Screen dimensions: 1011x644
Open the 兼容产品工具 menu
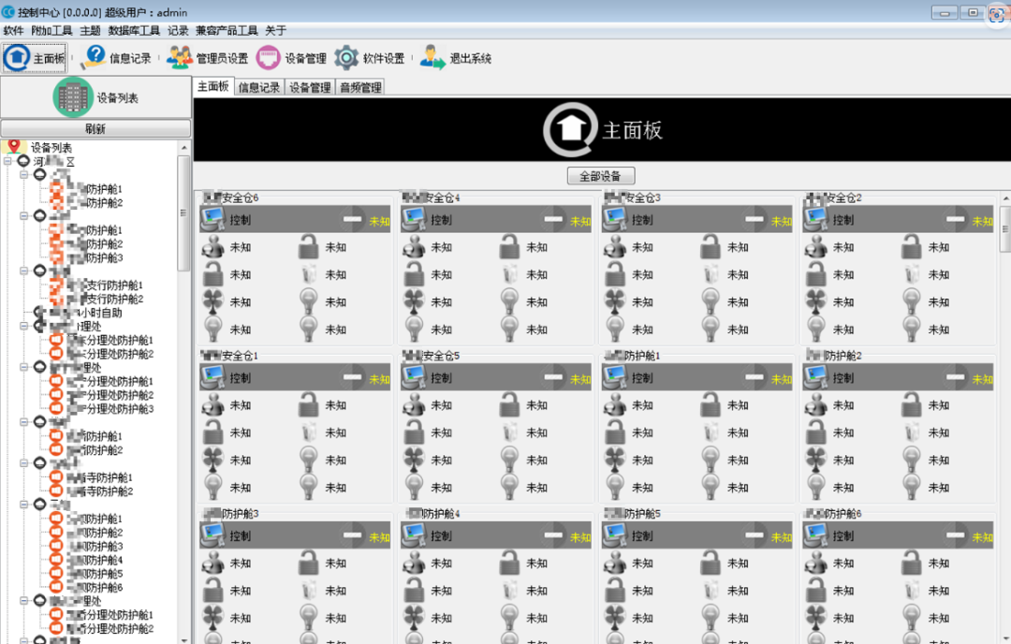[x=227, y=30]
